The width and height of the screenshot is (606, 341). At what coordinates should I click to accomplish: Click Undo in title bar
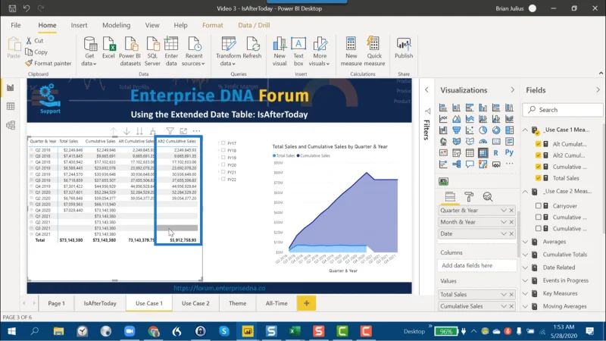27,8
